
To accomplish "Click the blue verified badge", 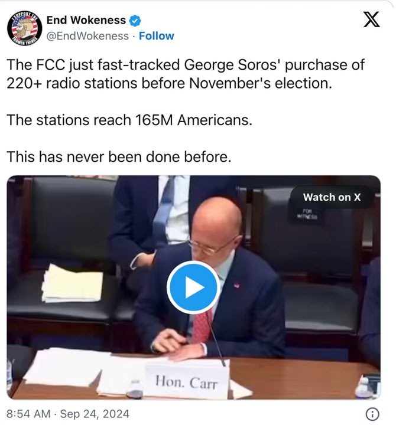I will tap(135, 21).
